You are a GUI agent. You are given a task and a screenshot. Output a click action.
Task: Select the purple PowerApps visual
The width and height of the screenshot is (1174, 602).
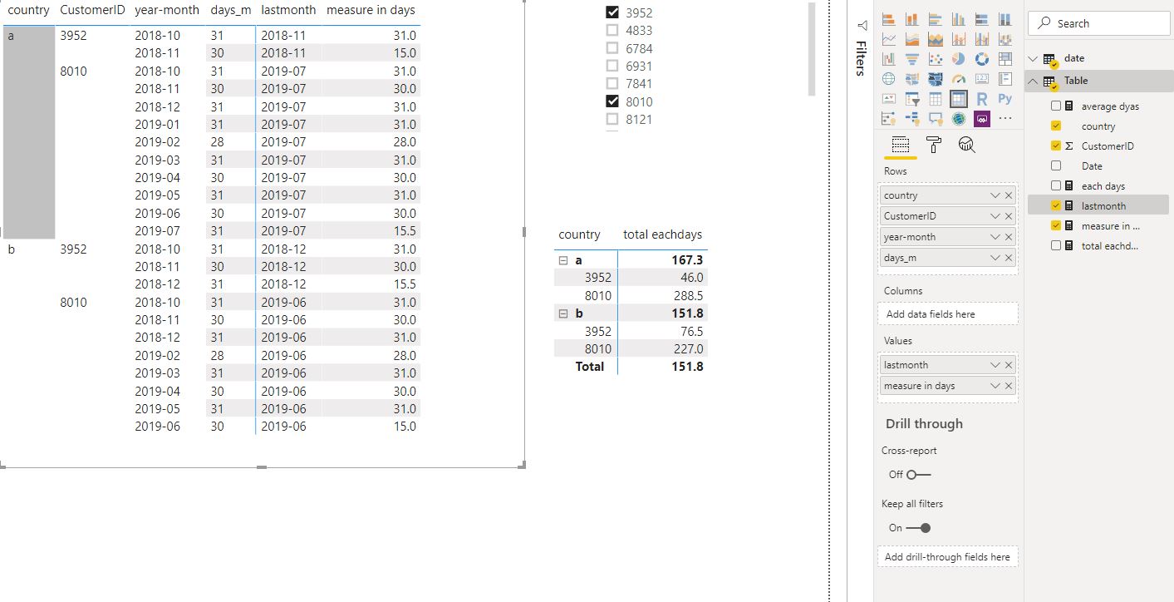click(x=982, y=119)
